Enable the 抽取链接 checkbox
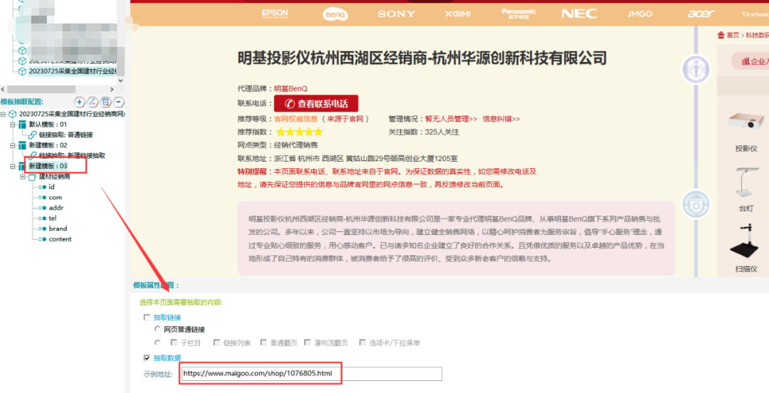Viewport: 769px width, 393px height. click(x=147, y=318)
